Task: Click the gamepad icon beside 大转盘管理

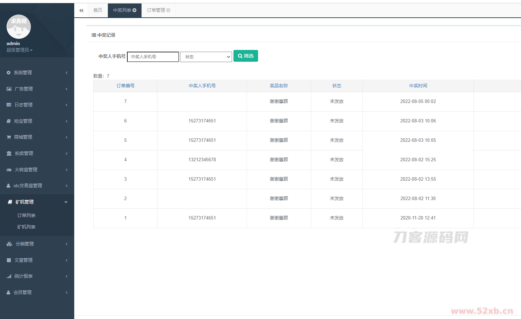Action: point(9,170)
